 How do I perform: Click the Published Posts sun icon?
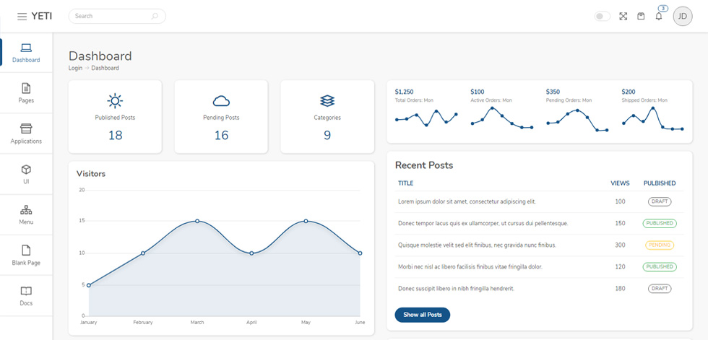(x=115, y=101)
